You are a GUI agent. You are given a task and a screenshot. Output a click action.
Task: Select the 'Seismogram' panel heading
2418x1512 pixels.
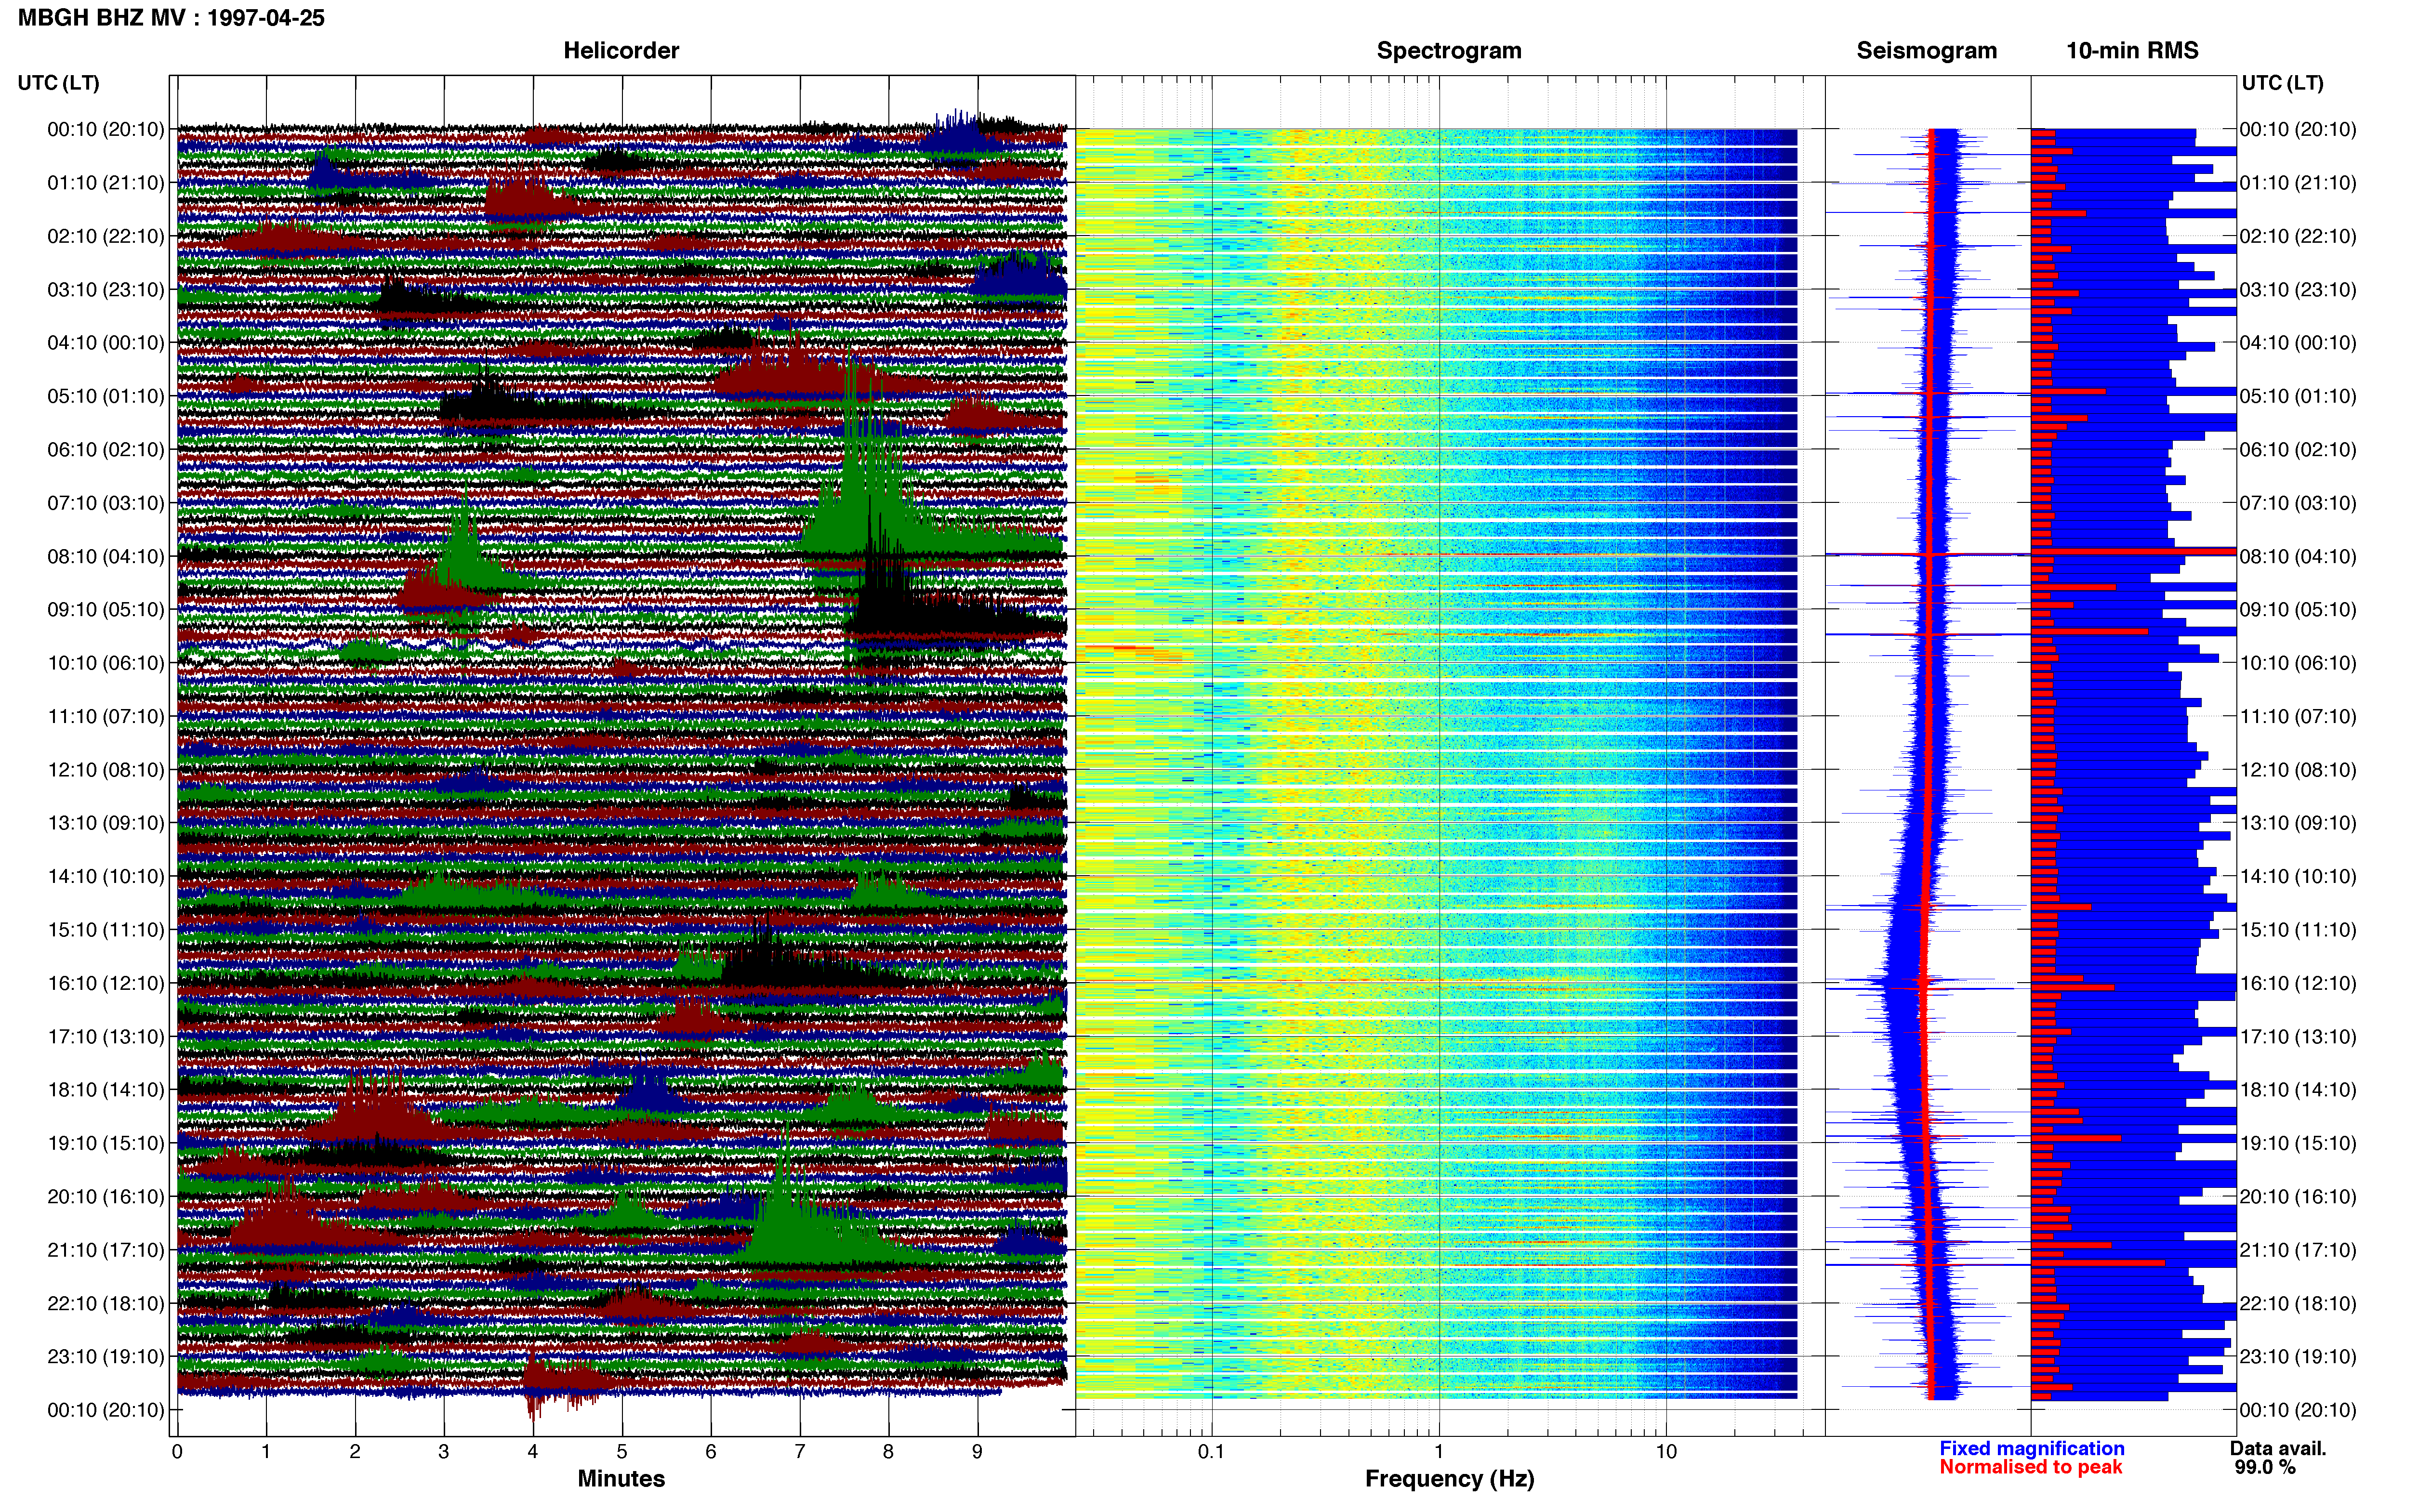1926,50
